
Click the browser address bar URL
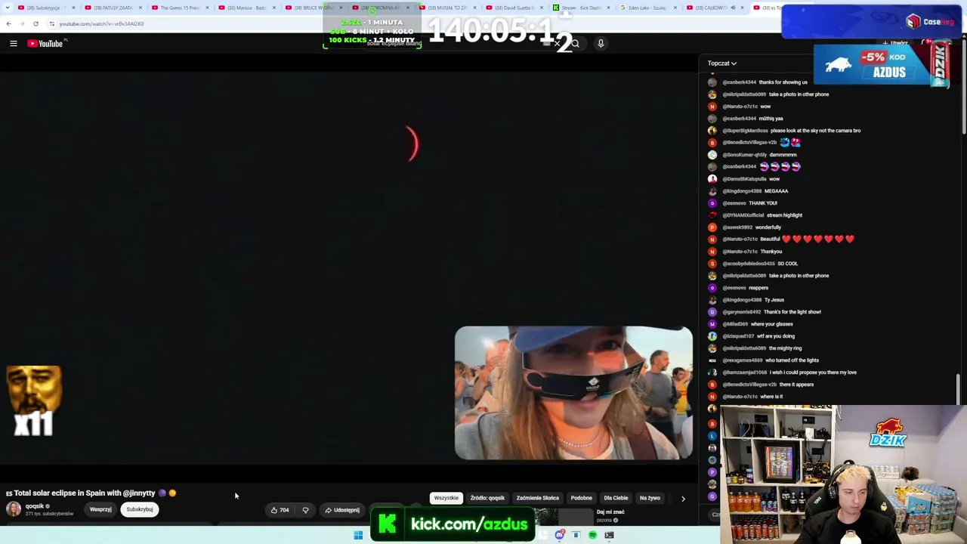point(101,23)
